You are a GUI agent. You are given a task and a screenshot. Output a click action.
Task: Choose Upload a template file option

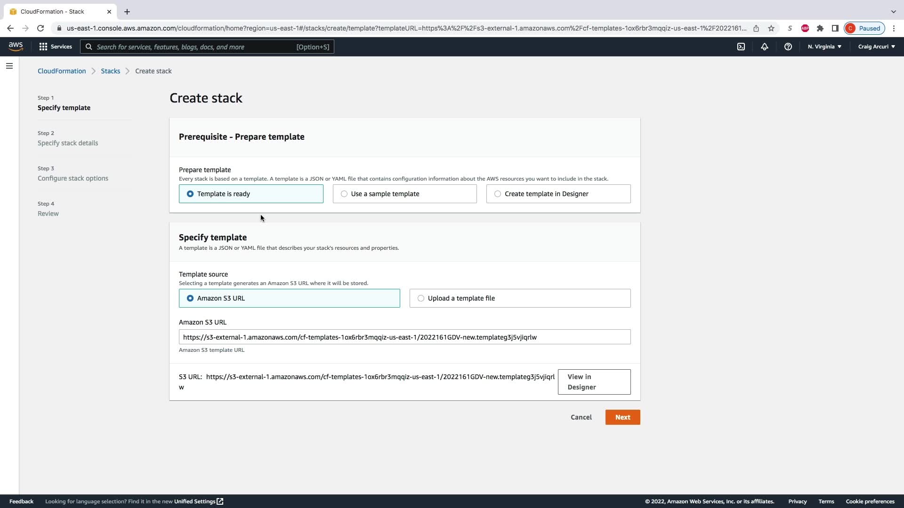[520, 298]
